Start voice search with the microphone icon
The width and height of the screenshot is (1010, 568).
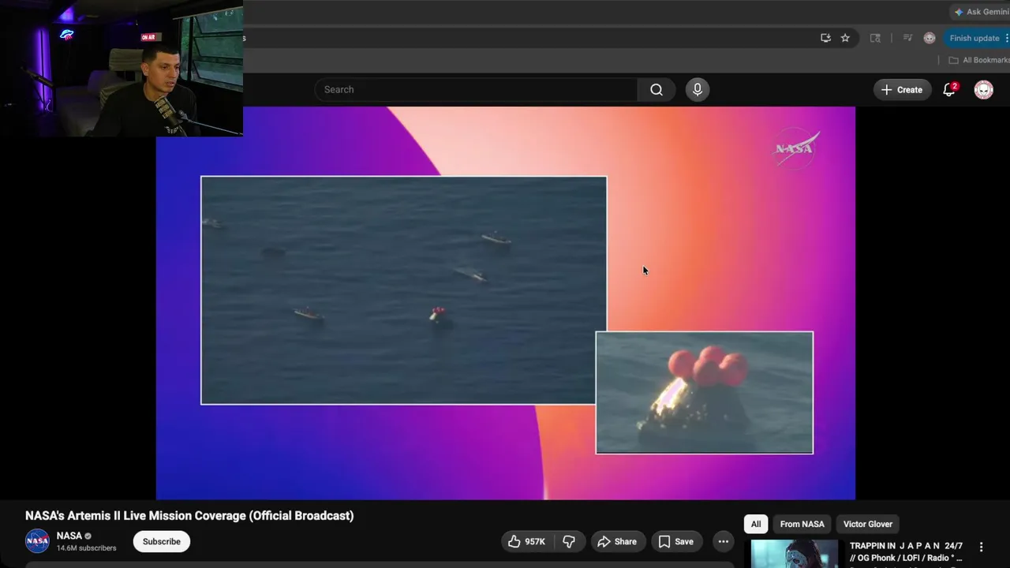point(697,90)
